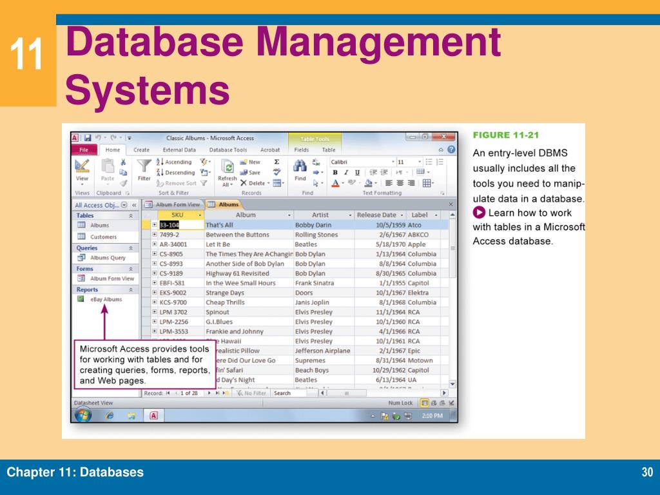Sort records Descending
Image resolution: width=660 pixels, height=495 pixels.
175,173
